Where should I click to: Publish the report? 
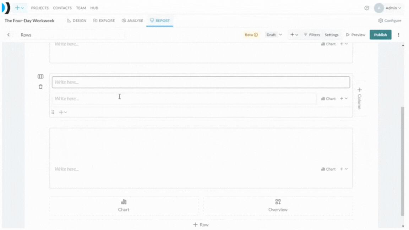click(380, 35)
